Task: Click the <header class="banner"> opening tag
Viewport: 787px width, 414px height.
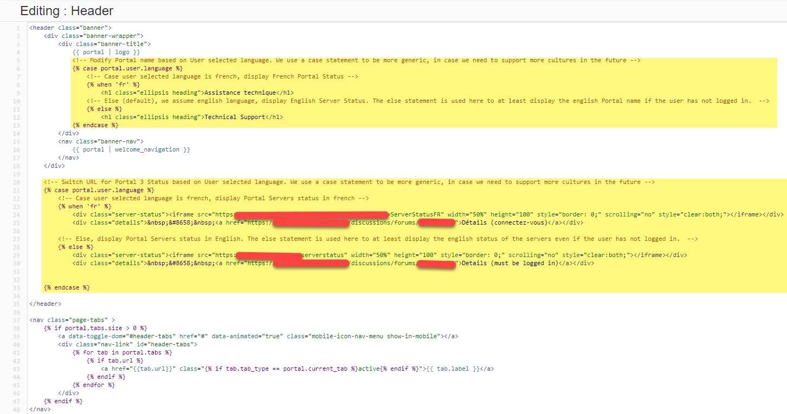Action: pyautogui.click(x=70, y=28)
